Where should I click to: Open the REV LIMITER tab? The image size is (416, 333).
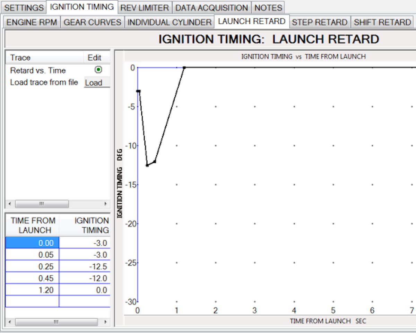[x=145, y=7]
